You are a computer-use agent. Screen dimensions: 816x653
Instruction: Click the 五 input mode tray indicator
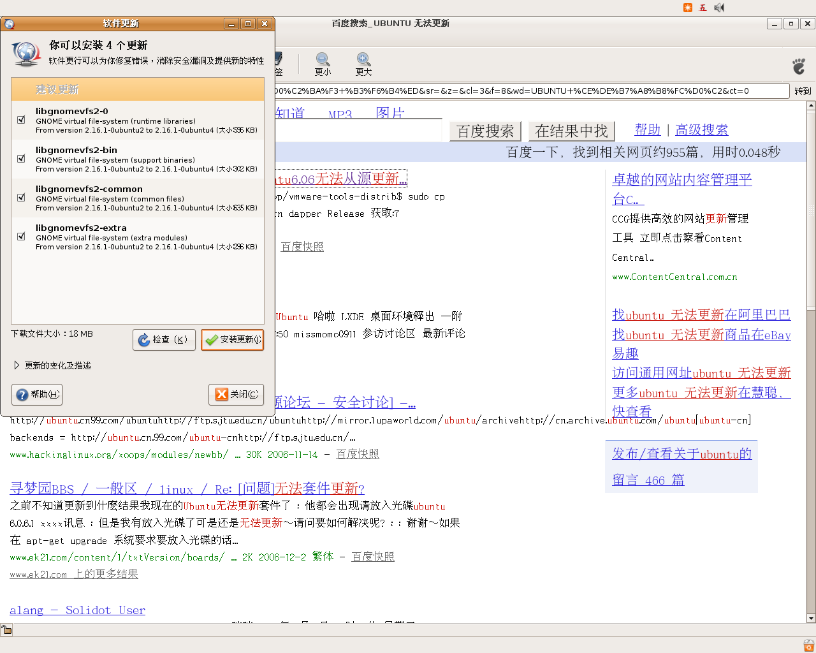coord(703,8)
